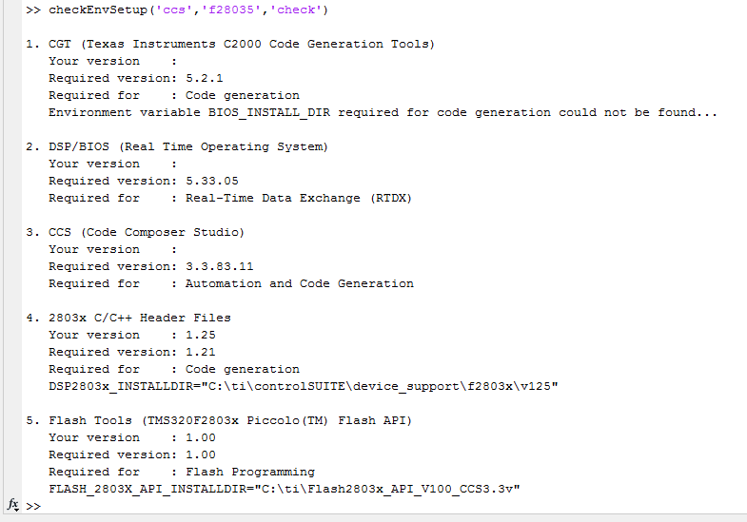The height and width of the screenshot is (522, 747).
Task: Click the FLASH_2803X_API_INSTALLDIR path line
Action: (285, 489)
